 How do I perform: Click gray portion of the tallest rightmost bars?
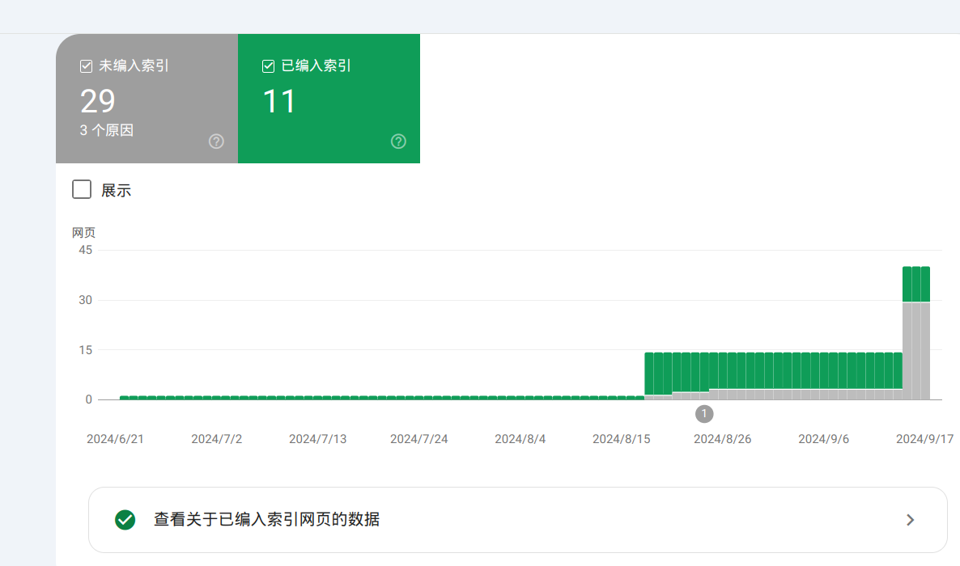coord(916,352)
